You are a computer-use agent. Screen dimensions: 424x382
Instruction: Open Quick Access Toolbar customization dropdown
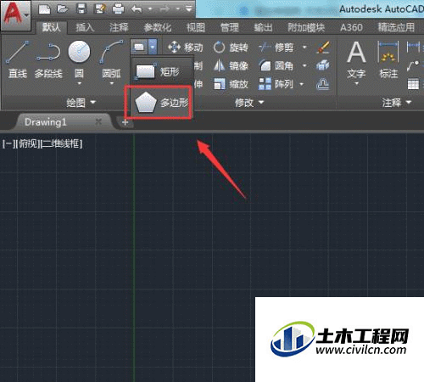pyautogui.click(x=189, y=9)
